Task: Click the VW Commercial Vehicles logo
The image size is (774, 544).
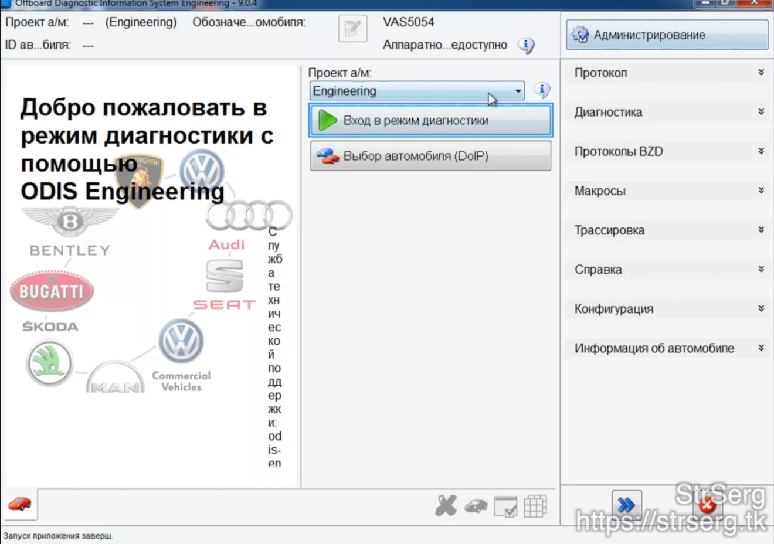Action: tap(181, 341)
